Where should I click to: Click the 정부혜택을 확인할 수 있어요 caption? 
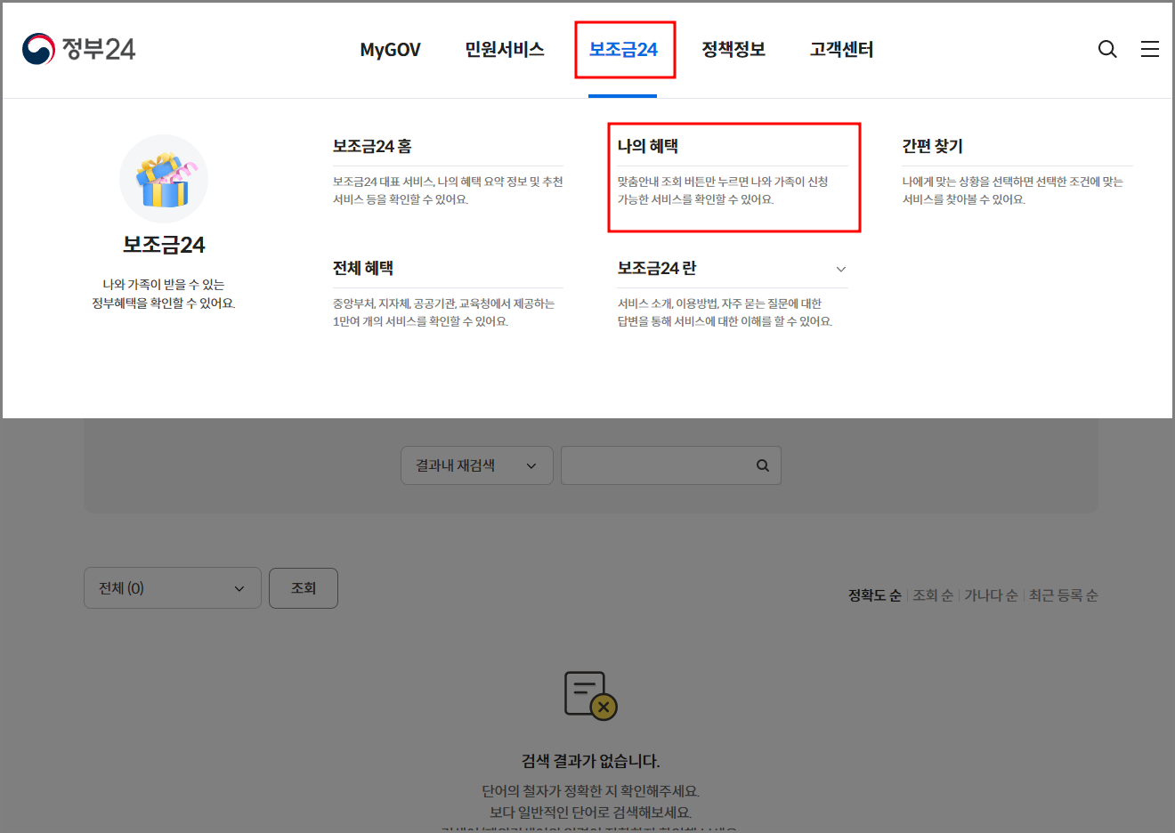click(x=164, y=303)
